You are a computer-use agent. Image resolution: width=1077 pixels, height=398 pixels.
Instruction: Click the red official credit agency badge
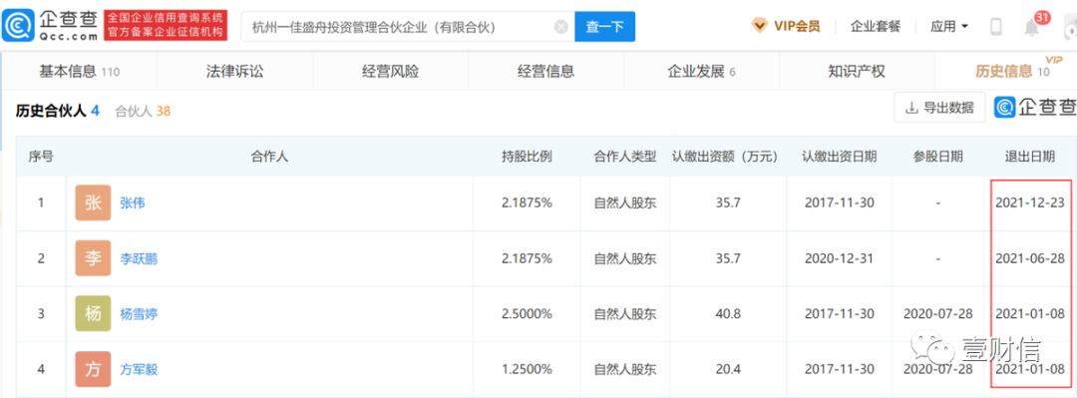[167, 25]
